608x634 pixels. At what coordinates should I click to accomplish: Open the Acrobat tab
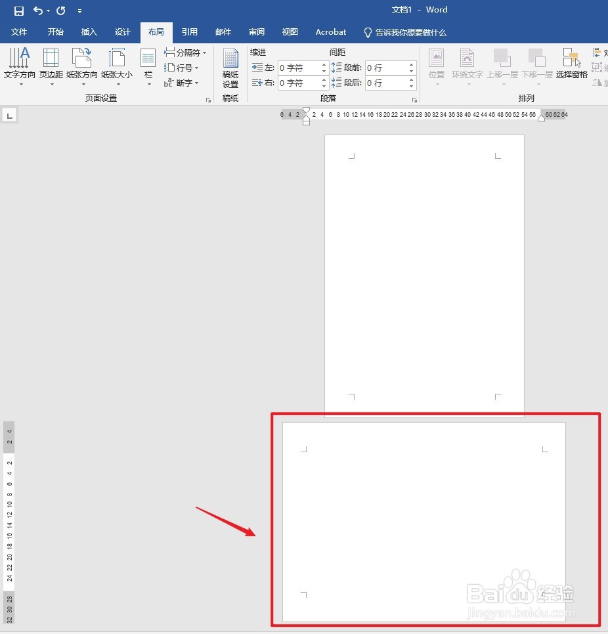330,32
